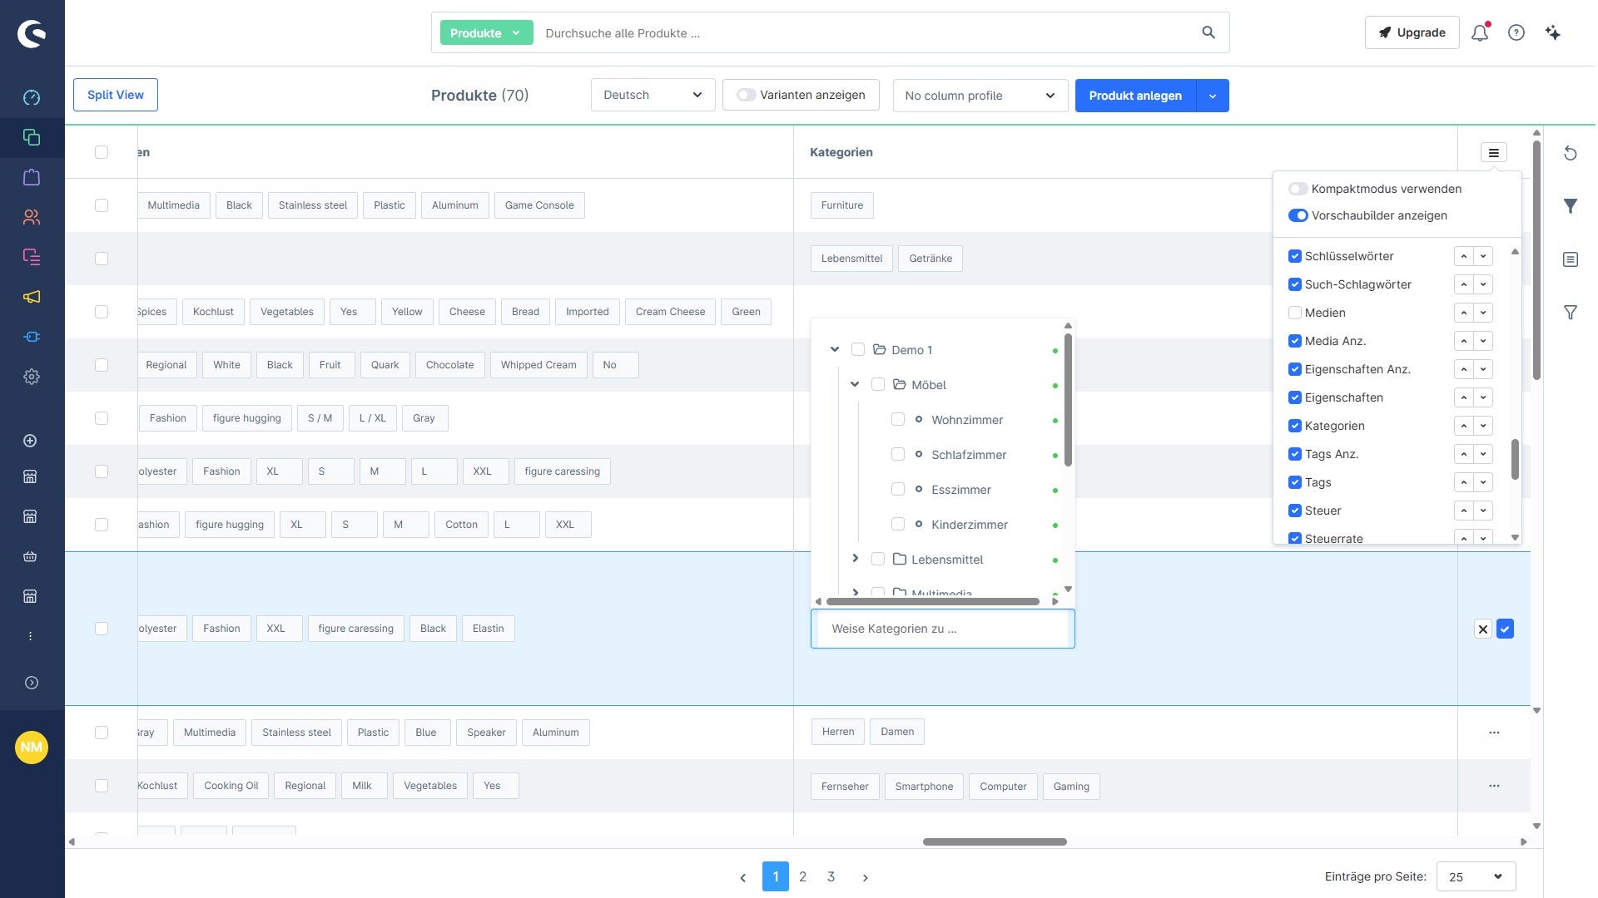Cancel inline edit with the X button
Image resolution: width=1598 pixels, height=898 pixels.
(x=1483, y=629)
